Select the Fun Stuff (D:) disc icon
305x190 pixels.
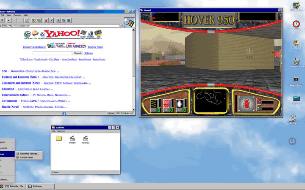pyautogui.click(x=292, y=119)
